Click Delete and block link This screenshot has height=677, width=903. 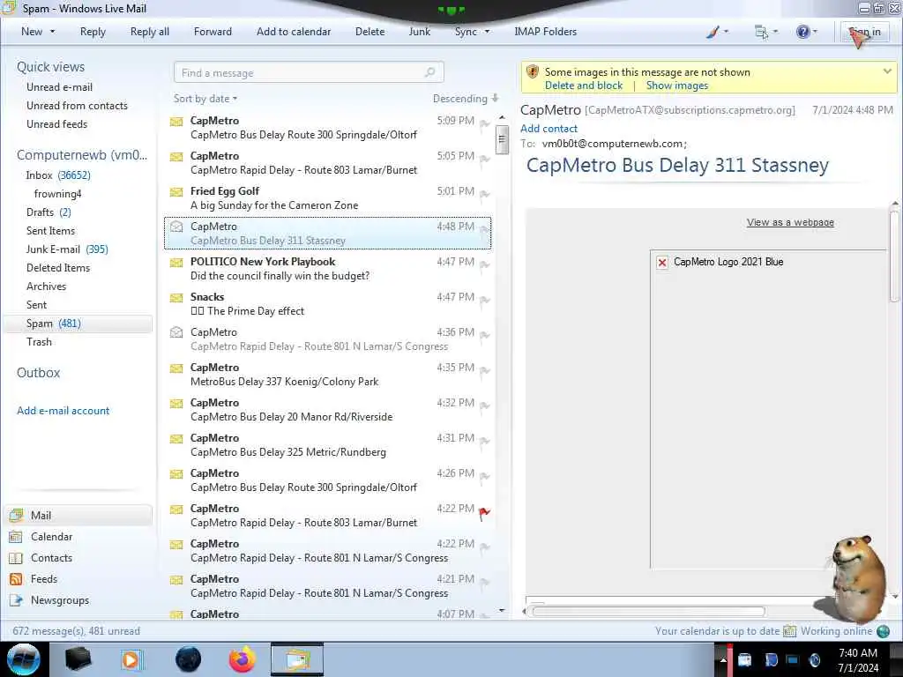pos(584,86)
